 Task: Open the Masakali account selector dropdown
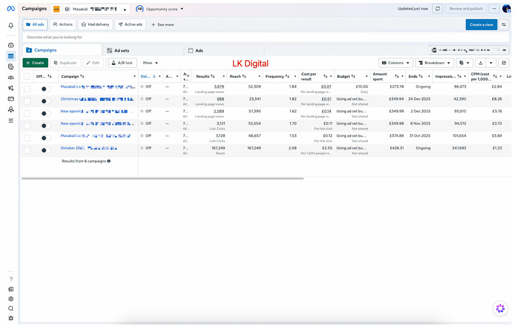(90, 9)
